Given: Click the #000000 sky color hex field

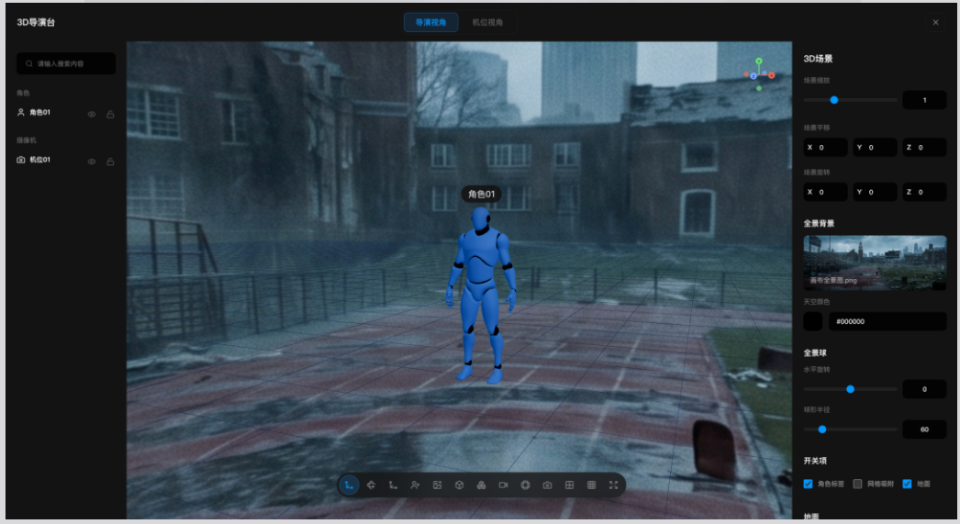Looking at the screenshot, I should point(887,321).
